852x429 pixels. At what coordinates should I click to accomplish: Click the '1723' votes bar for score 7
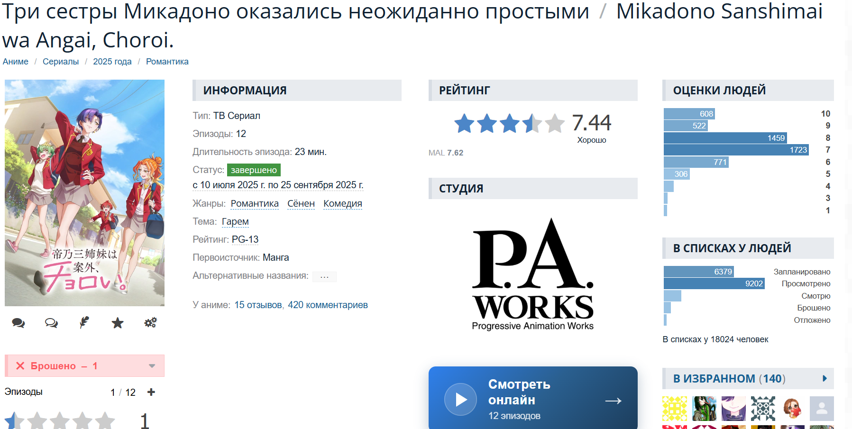(x=736, y=150)
